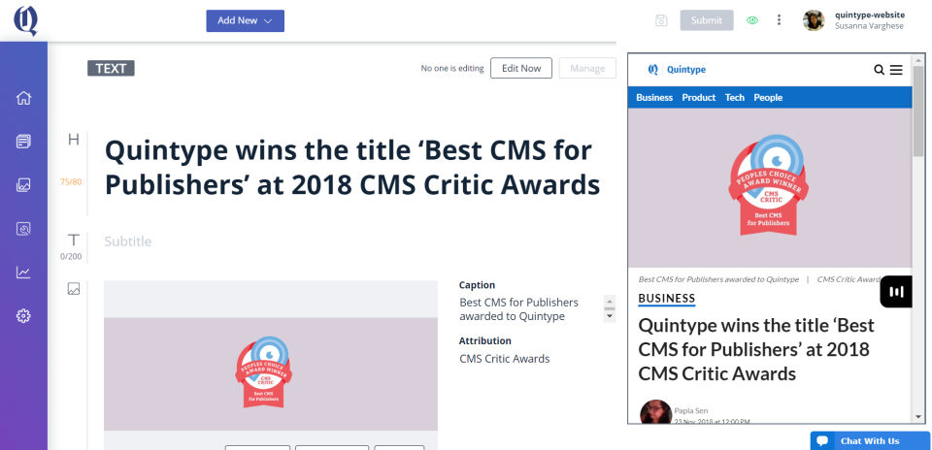932x450 pixels.
Task: Click the H headline element icon
Action: 73,140
